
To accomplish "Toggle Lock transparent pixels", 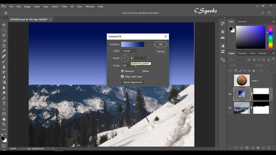I will 236,71.
